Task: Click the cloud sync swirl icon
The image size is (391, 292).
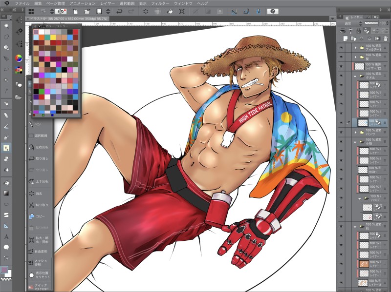Action: point(61,11)
